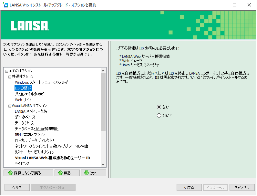The height and width of the screenshot is (196, 257).
Task: Collapse the 全てのオプション tree node
Action: (x=6, y=71)
